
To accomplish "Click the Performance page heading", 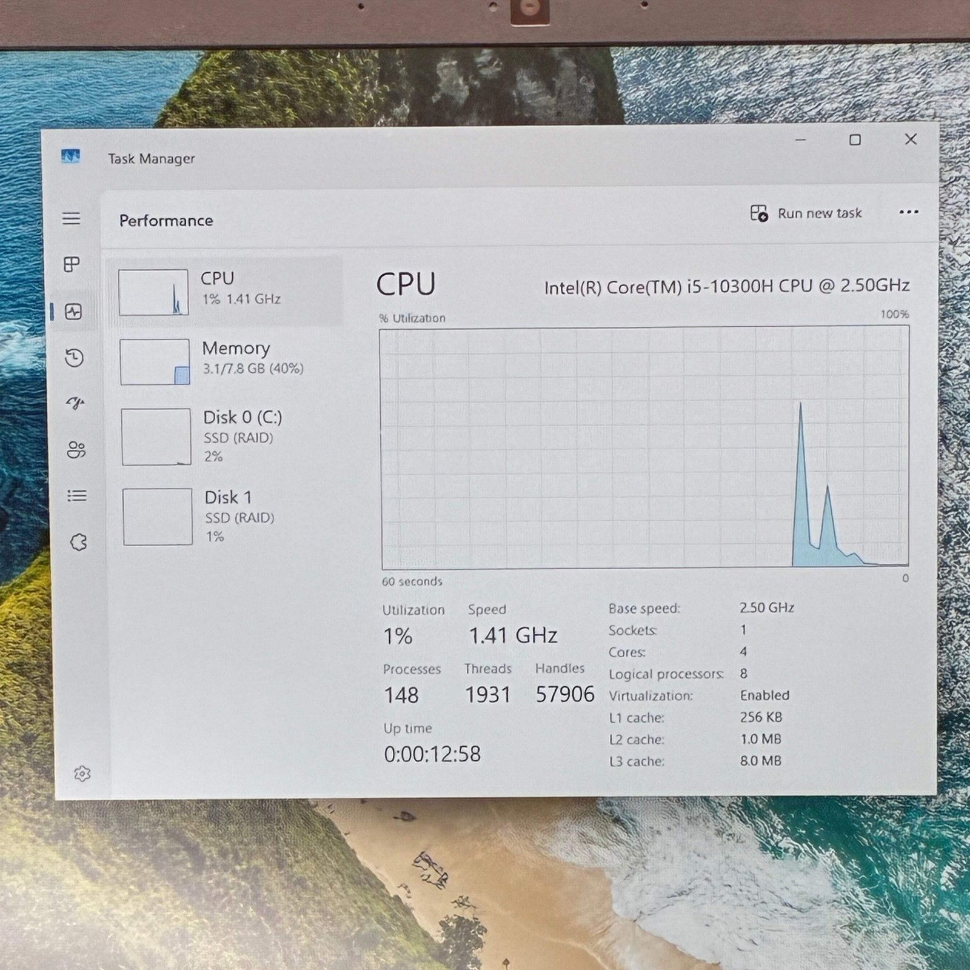I will click(166, 221).
